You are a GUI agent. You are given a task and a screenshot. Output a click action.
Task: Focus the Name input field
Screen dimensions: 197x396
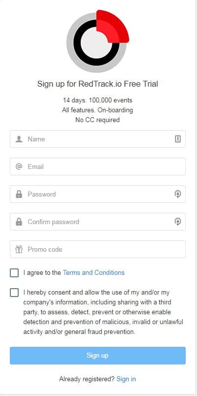pos(98,139)
